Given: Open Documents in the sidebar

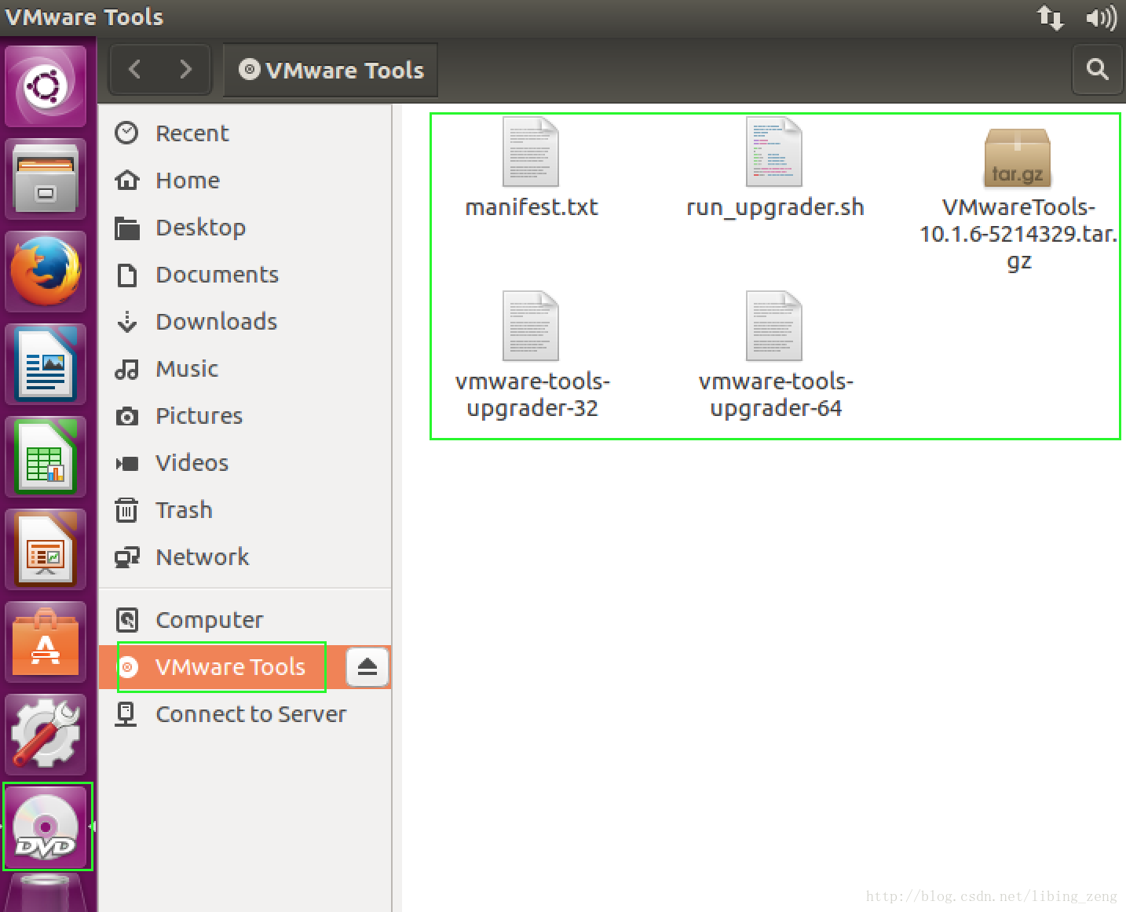Looking at the screenshot, I should pos(245,275).
